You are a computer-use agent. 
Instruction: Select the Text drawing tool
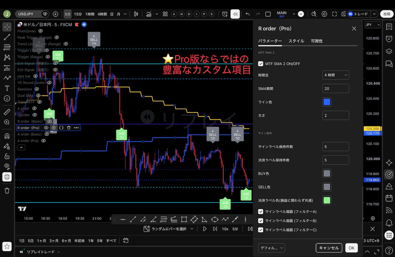click(7, 88)
